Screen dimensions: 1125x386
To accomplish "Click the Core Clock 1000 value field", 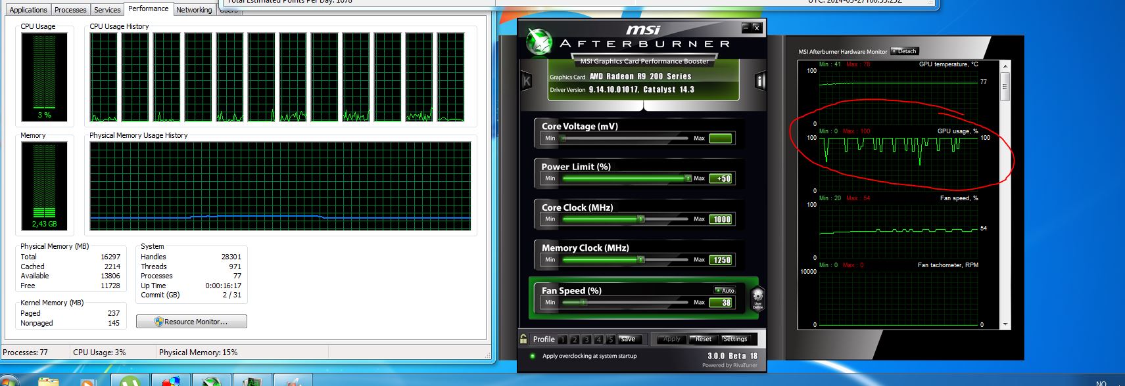I will pos(721,219).
